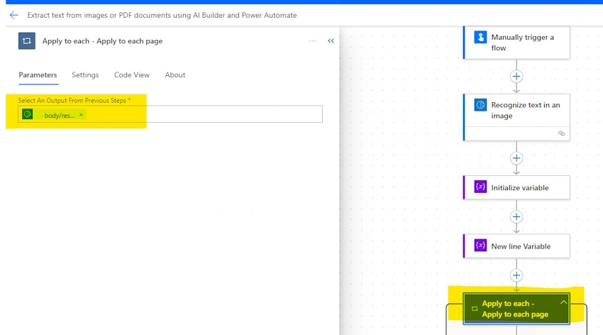The width and height of the screenshot is (603, 335).
Task: Select the body/res... dynamic content token
Action: pyautogui.click(x=54, y=114)
